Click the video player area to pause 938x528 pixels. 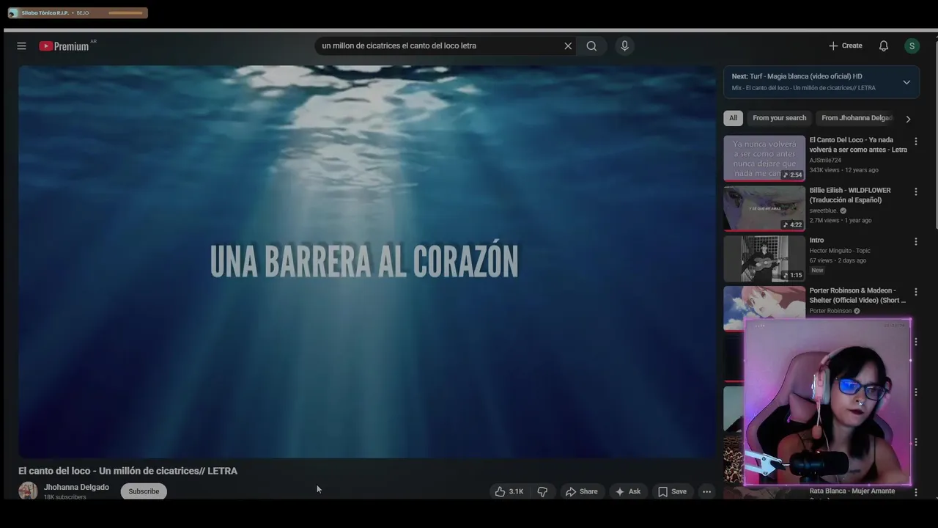click(366, 262)
